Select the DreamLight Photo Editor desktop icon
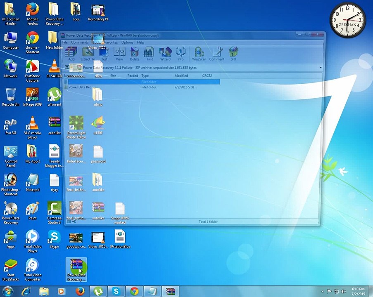This screenshot has height=297, width=373. (x=76, y=128)
